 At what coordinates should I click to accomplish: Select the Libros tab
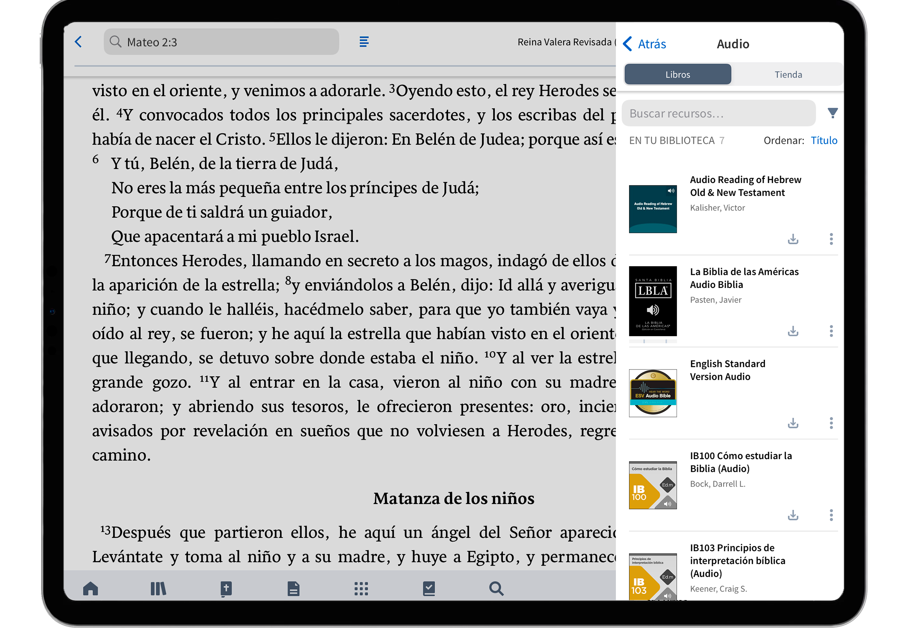pos(677,74)
